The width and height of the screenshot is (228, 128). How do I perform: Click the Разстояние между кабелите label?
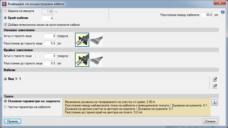tap(180, 15)
